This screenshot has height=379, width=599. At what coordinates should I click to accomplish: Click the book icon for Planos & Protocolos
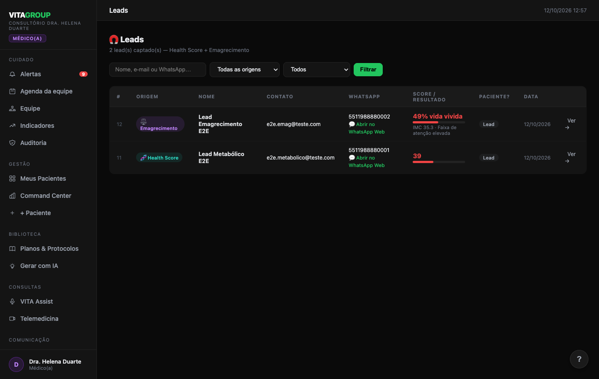pyautogui.click(x=12, y=249)
